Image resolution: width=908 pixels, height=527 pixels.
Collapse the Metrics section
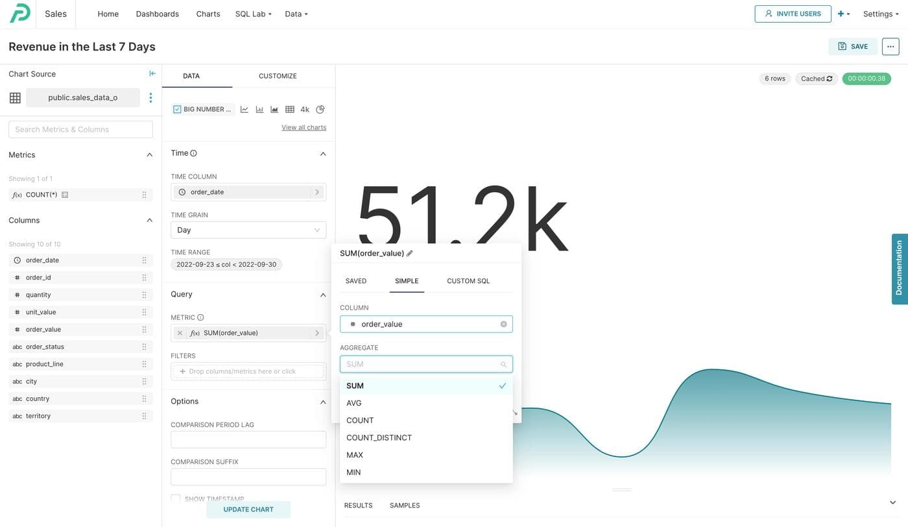(x=150, y=155)
